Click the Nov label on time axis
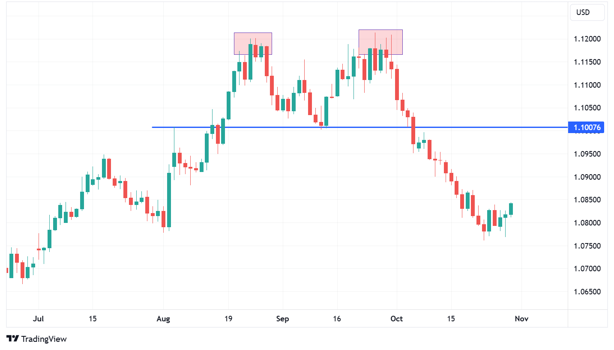The image size is (614, 350). click(x=521, y=319)
